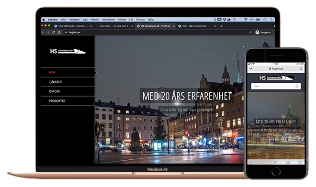The image size is (316, 187).
Task: Open the Redigera menu
Action: click(74, 20)
